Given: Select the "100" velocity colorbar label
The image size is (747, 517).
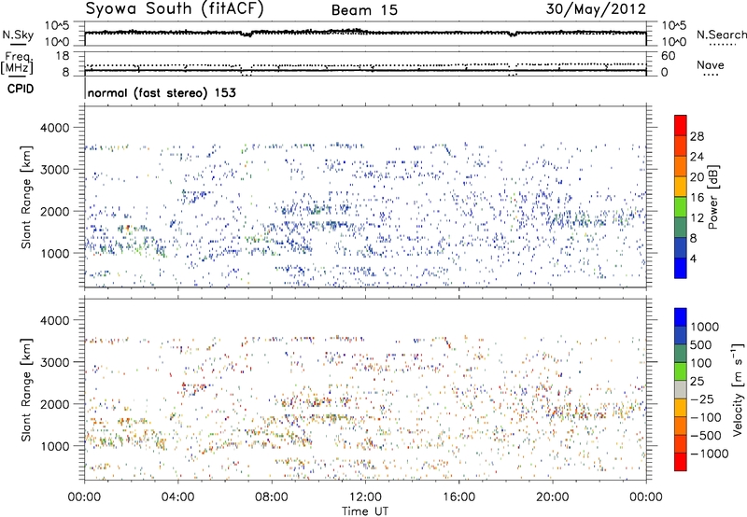Looking at the screenshot, I should click(x=701, y=363).
